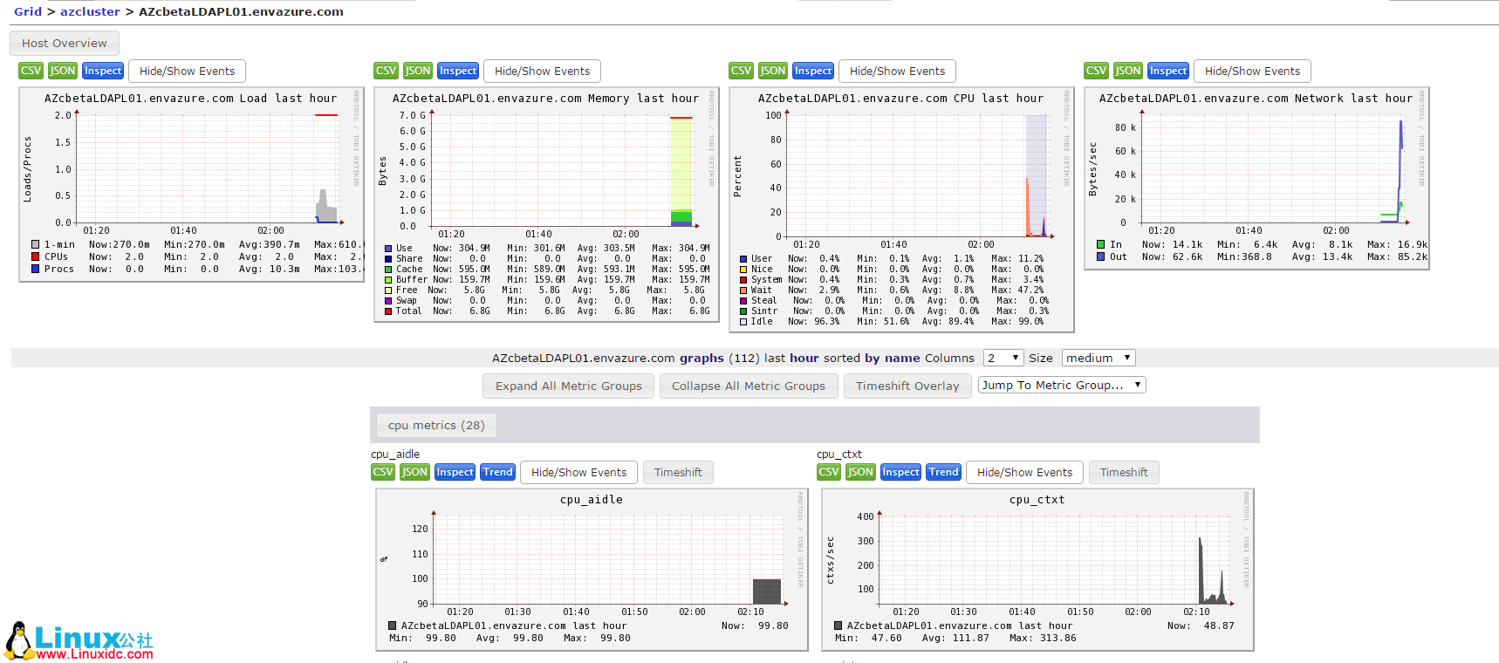Screen dimensions: 1499x663
Task: Open the Memory last hour graph image
Action: click(x=546, y=204)
